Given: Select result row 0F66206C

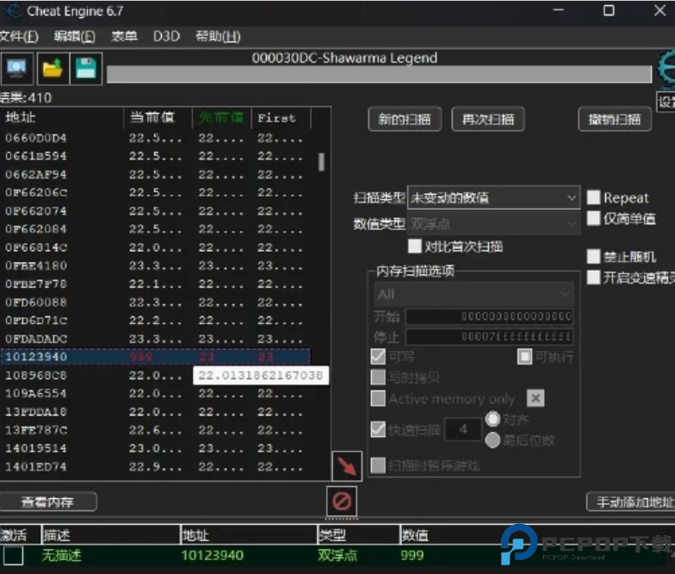Looking at the screenshot, I should (155, 192).
